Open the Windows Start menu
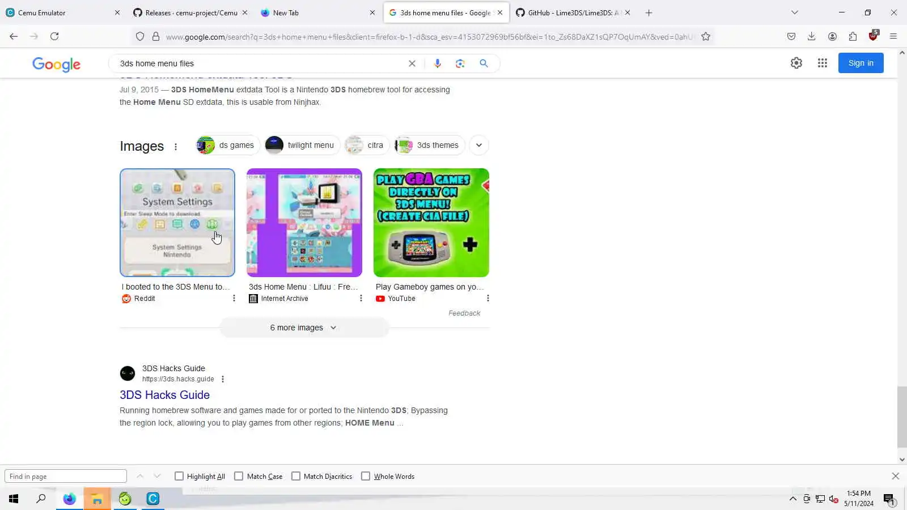 pos(14,499)
